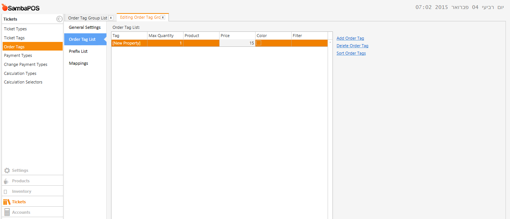Screen dimensions: 510x219
Task: Select Calculation Selectors in the sidebar
Action: click(x=23, y=82)
